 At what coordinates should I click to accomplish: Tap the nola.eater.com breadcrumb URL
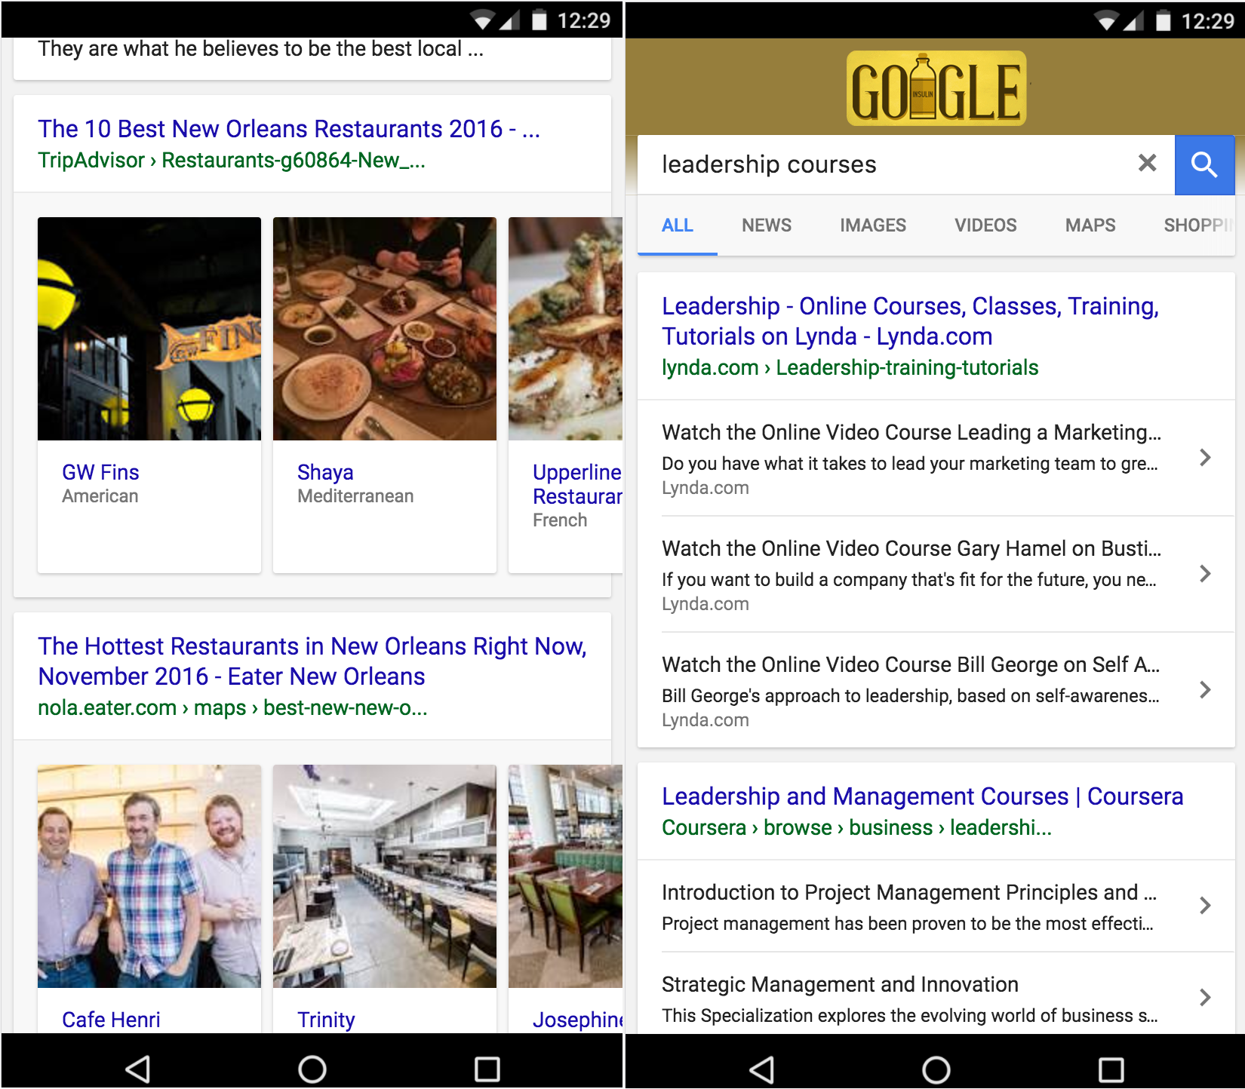tap(232, 707)
